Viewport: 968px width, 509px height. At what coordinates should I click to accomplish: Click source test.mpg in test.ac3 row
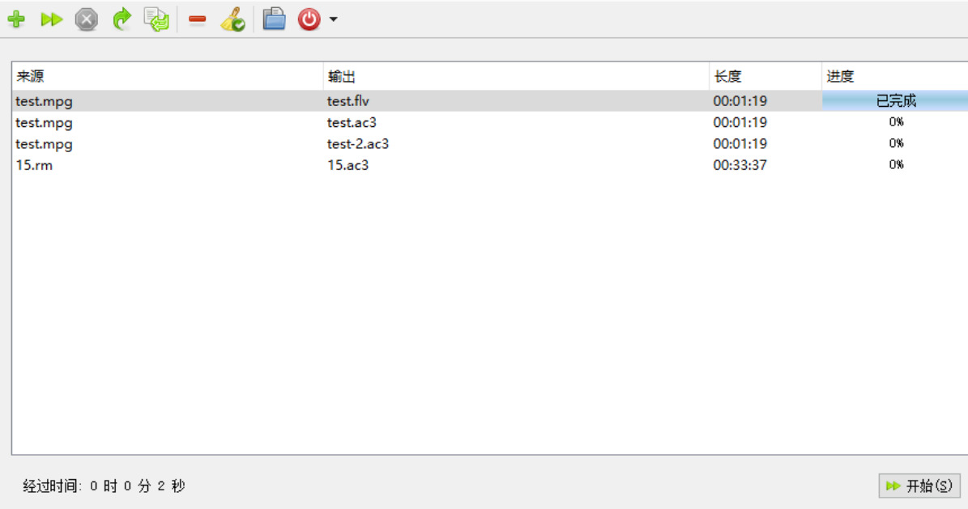click(x=44, y=123)
